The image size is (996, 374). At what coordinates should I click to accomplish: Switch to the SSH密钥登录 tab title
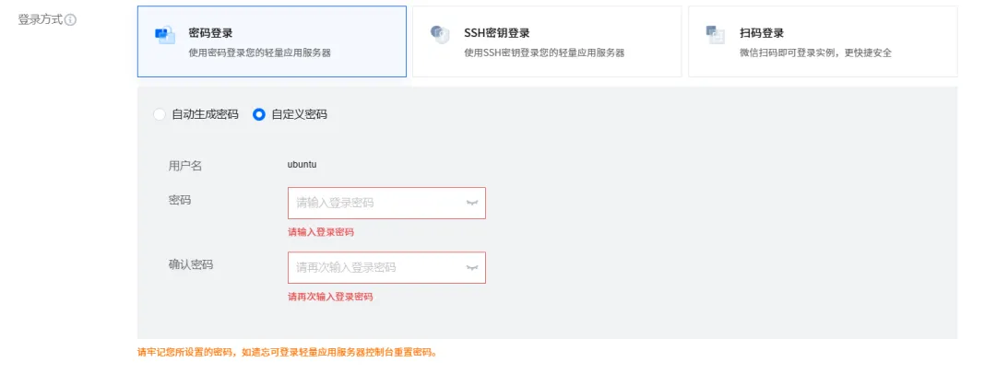coord(496,33)
